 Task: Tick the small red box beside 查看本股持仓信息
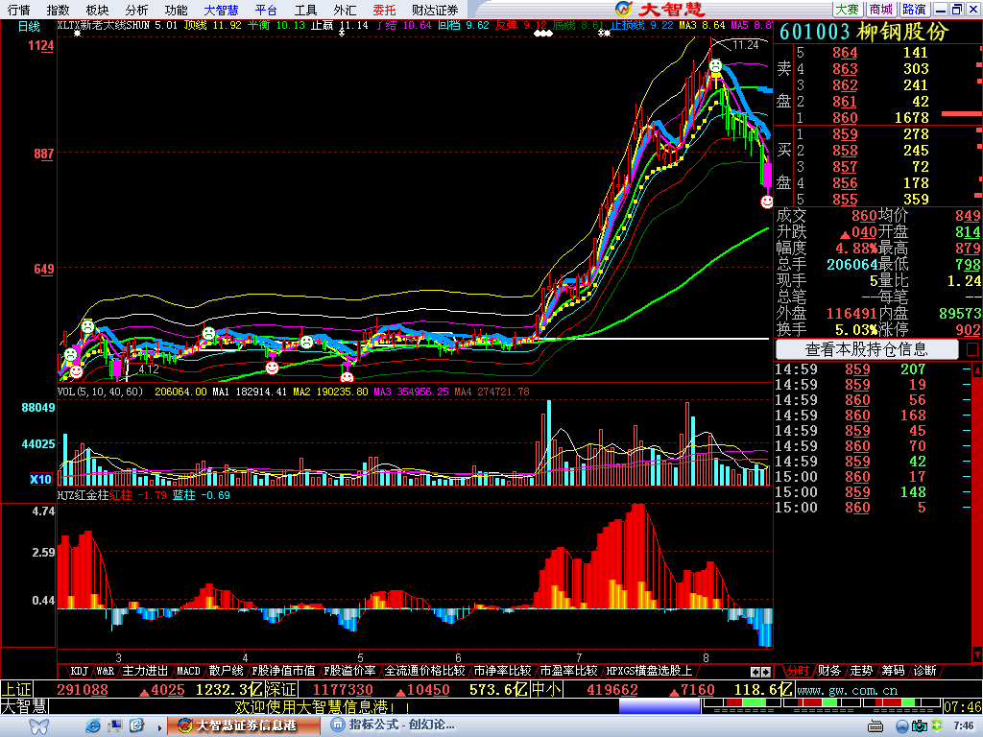[972, 349]
